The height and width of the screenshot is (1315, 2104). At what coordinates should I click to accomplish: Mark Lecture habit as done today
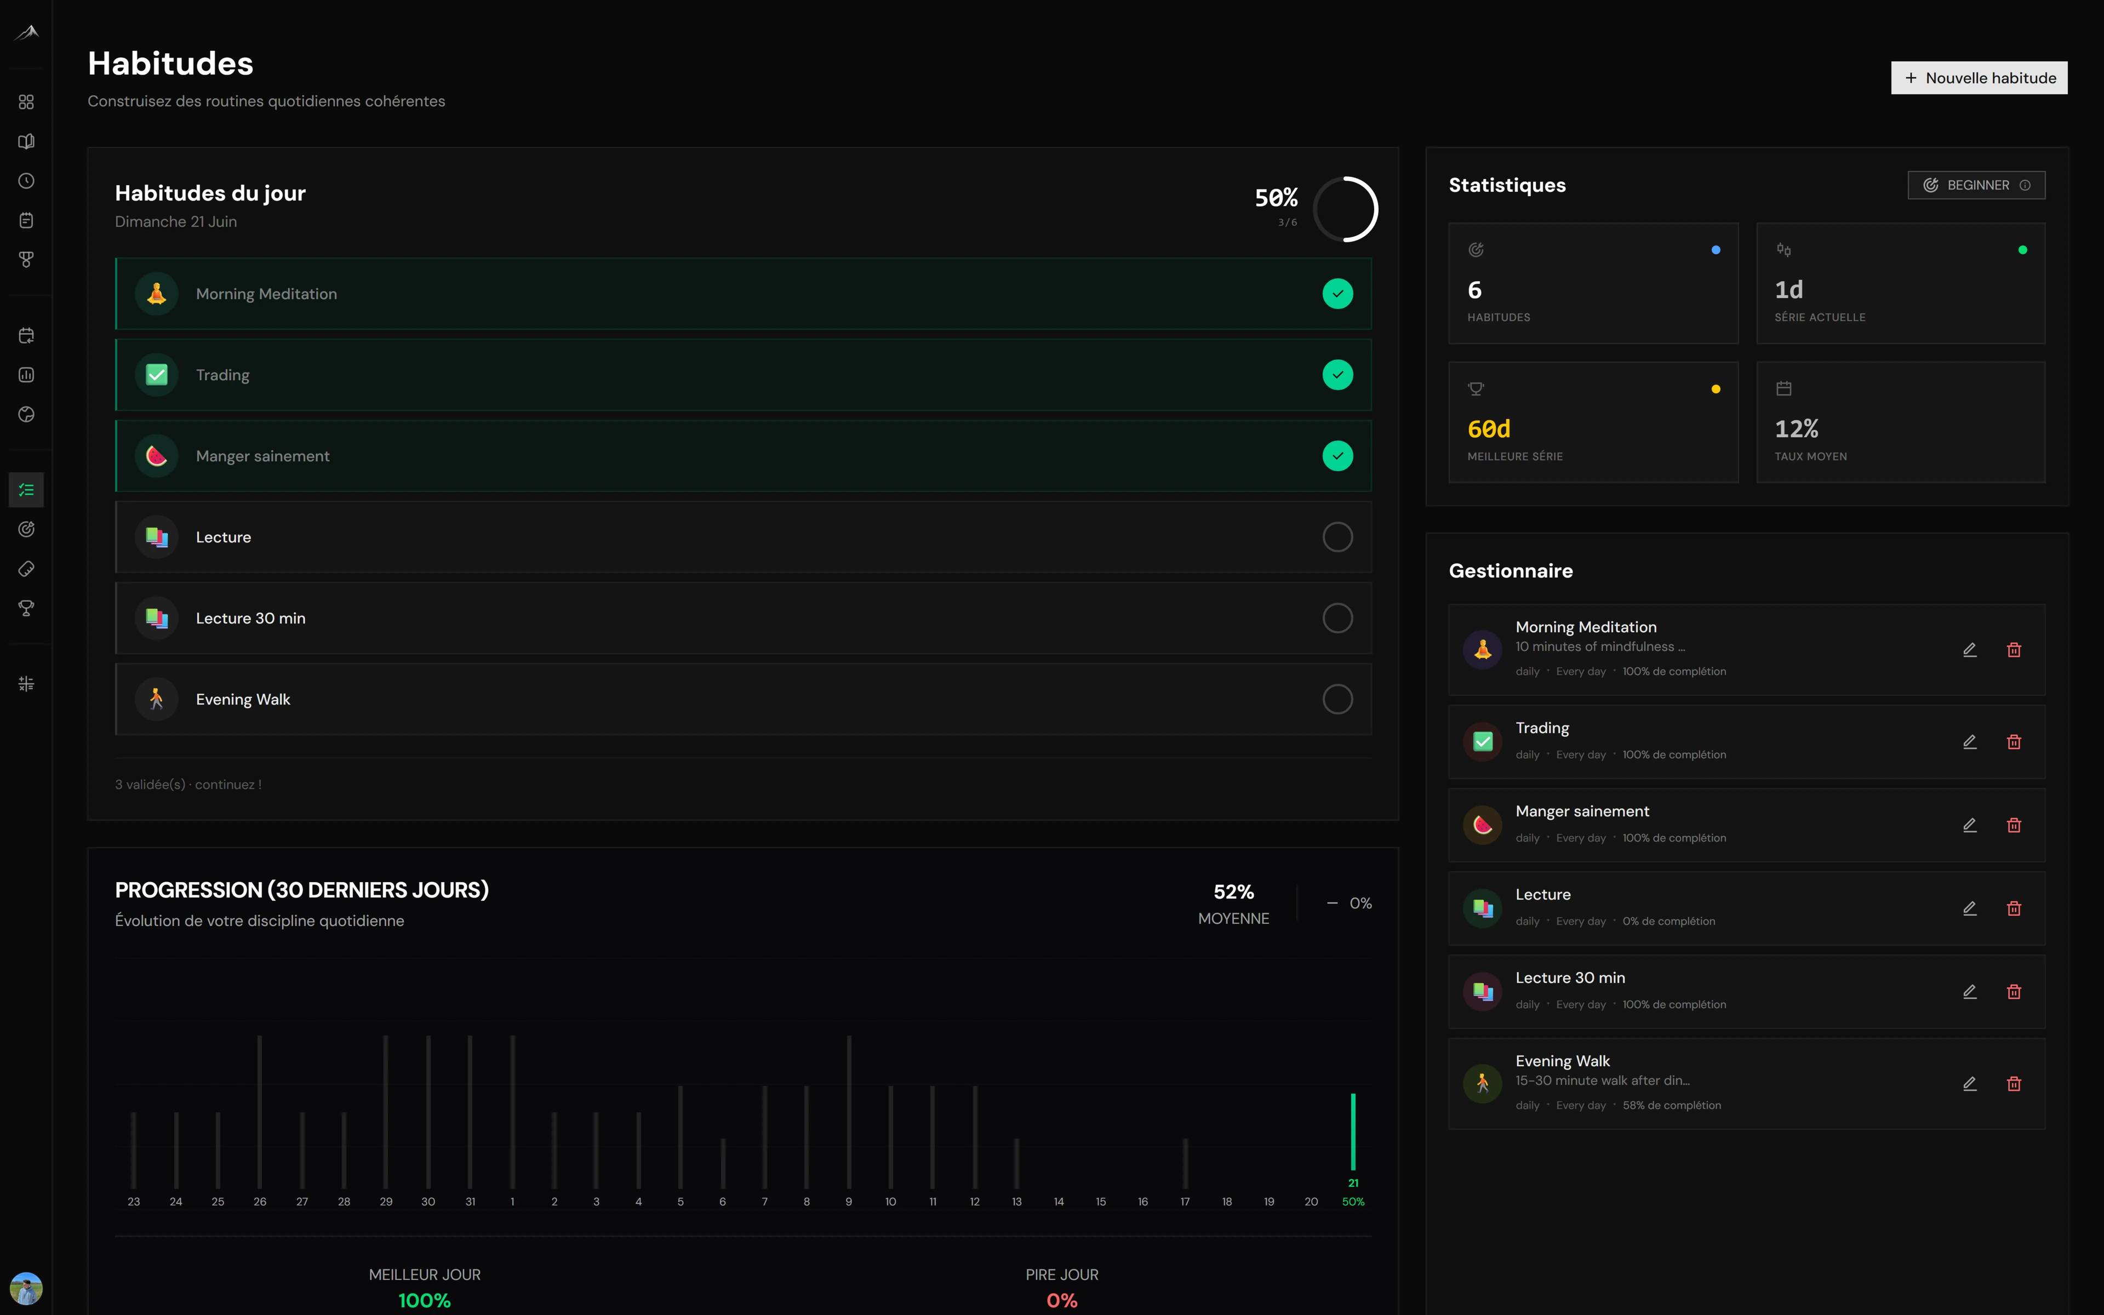[1337, 536]
